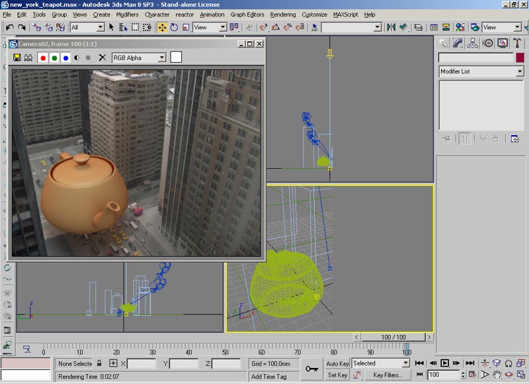Click the object color swatch

point(520,58)
